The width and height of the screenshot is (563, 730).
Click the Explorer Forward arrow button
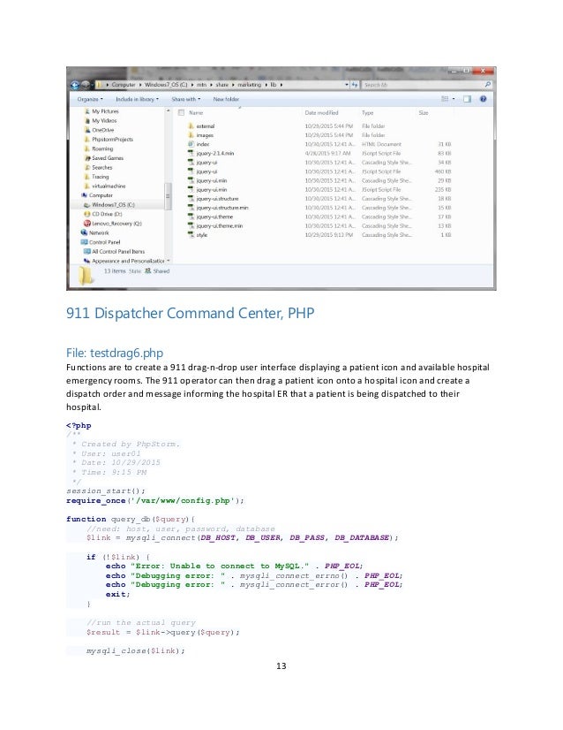pos(86,85)
